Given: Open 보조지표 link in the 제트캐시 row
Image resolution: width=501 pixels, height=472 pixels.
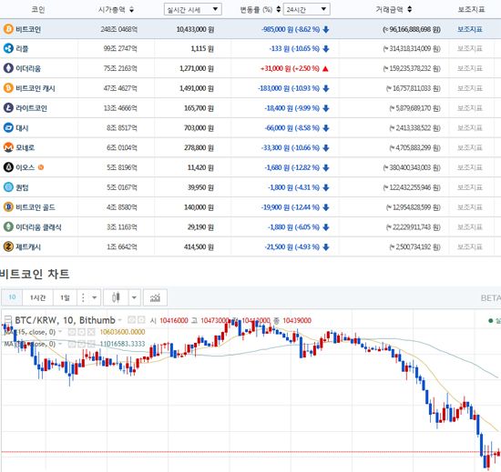Looking at the screenshot, I should (470, 246).
